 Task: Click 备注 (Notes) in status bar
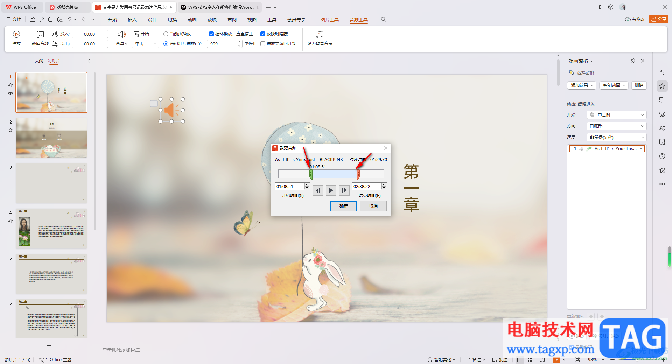pos(475,360)
